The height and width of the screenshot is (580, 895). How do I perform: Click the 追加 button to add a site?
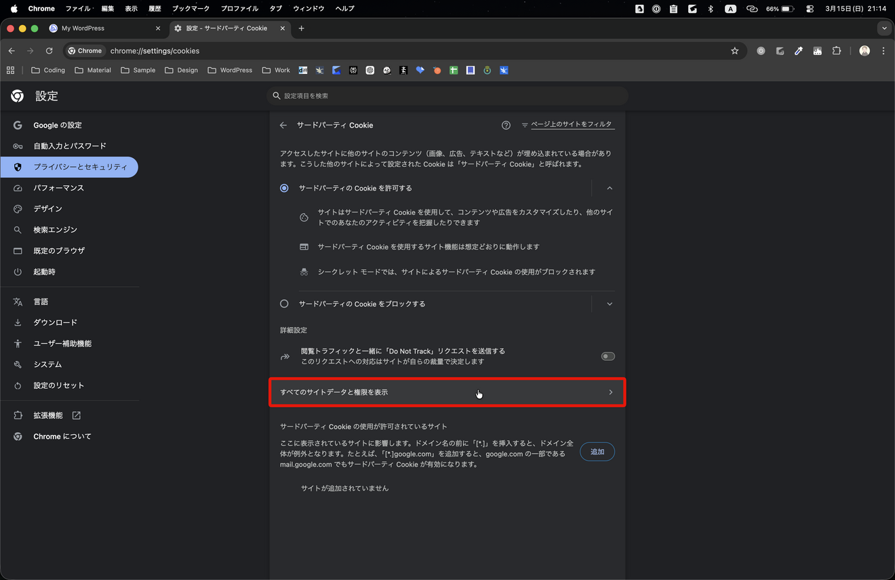597,451
